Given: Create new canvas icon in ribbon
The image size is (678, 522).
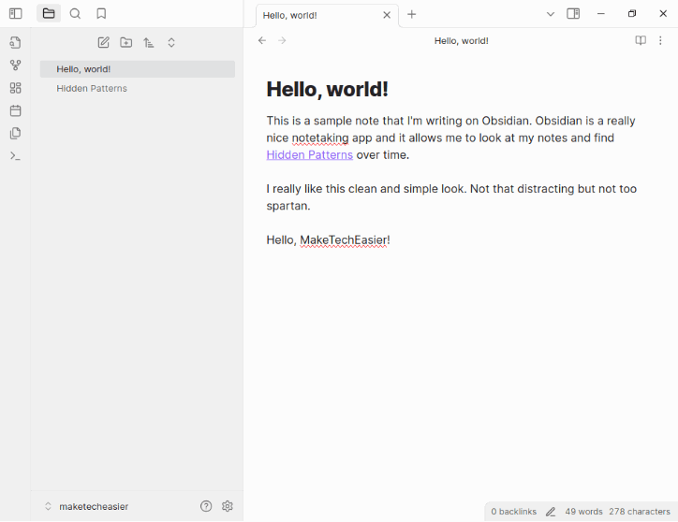Looking at the screenshot, I should click(x=15, y=88).
